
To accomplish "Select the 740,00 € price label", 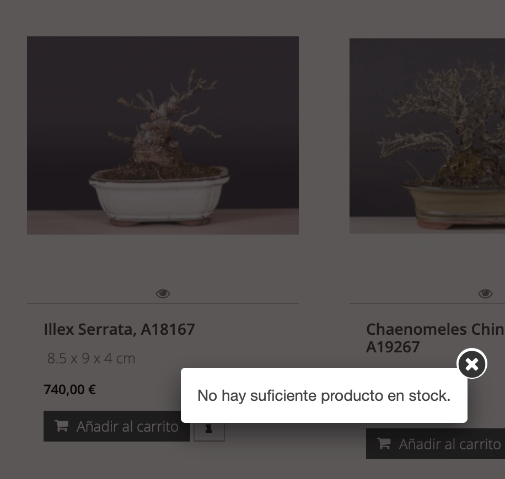I will 69,390.
